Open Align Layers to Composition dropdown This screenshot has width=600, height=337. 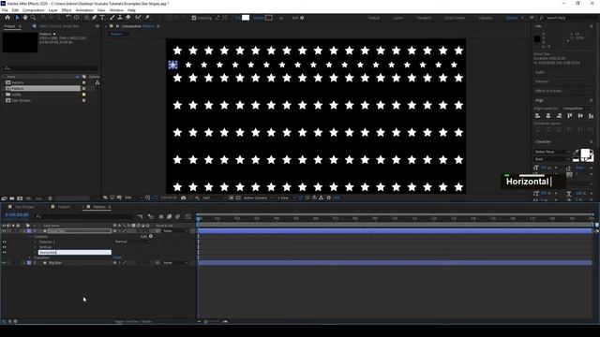pyautogui.click(x=577, y=109)
